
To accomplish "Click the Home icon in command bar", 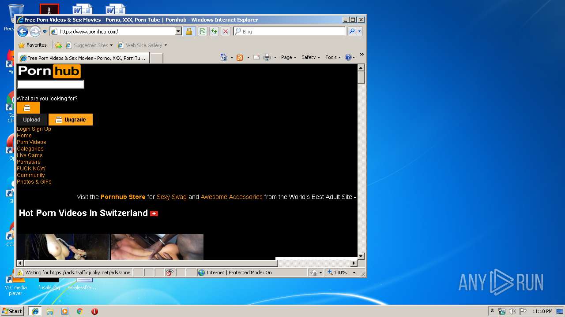I will (x=224, y=57).
